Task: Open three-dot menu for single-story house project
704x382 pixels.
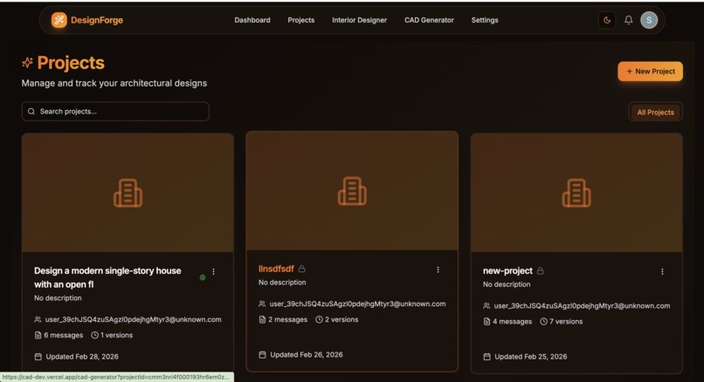Action: (x=214, y=272)
